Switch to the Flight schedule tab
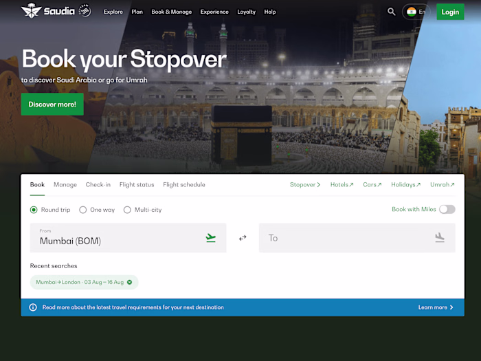This screenshot has height=361, width=481. 184,185
